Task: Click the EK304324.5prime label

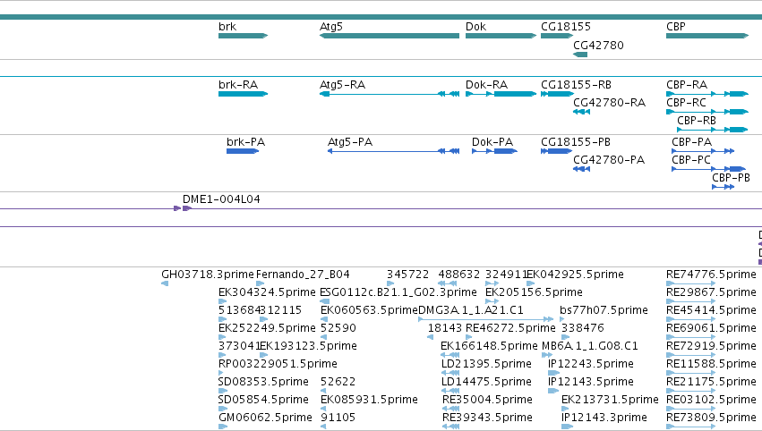Action: point(268,292)
